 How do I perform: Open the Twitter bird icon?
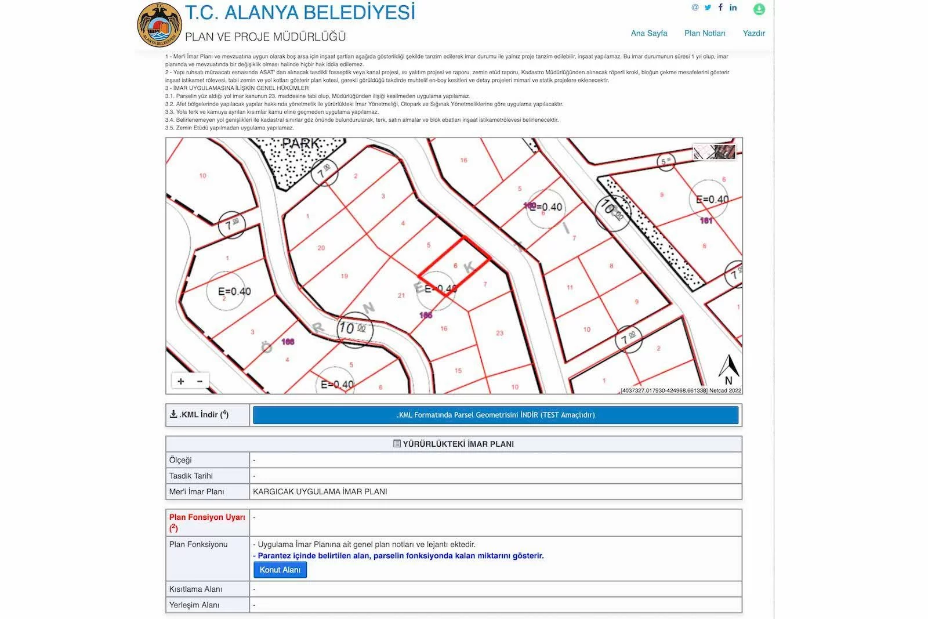(708, 8)
